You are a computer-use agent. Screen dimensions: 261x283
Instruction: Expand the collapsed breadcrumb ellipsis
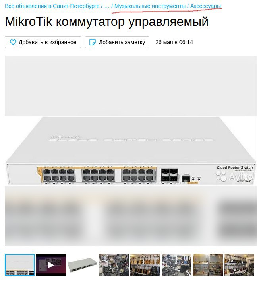click(x=107, y=6)
